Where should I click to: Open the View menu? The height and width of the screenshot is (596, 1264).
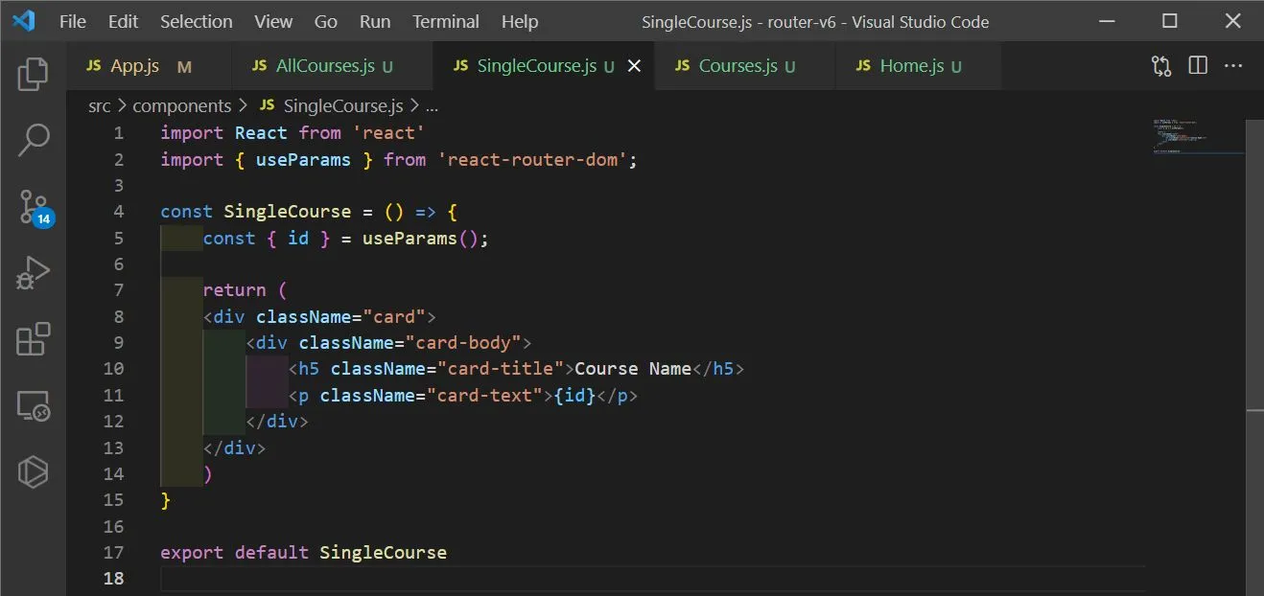(x=274, y=21)
